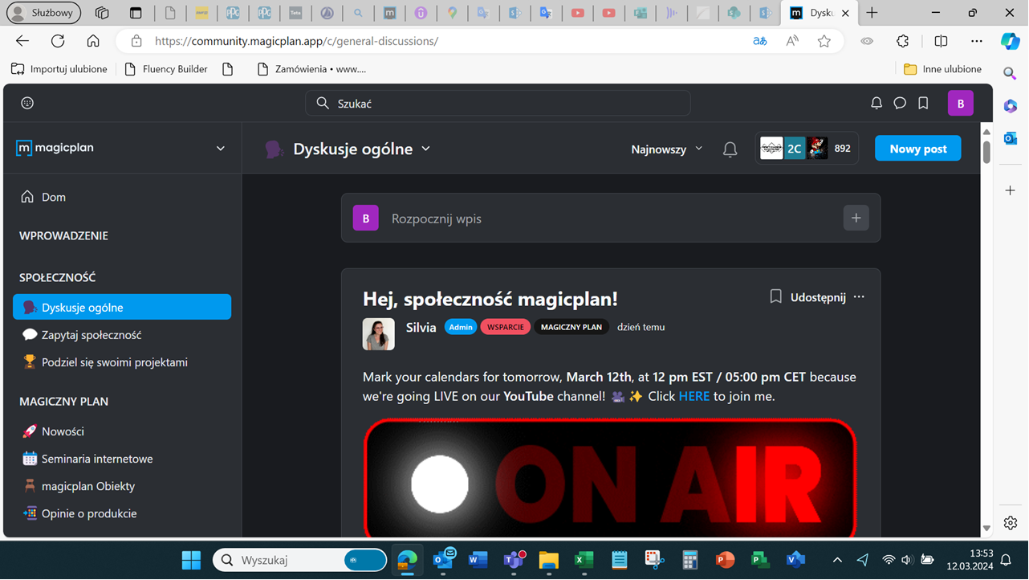The image size is (1029, 580).
Task: Click the read aloud icon in address bar
Action: (x=792, y=41)
